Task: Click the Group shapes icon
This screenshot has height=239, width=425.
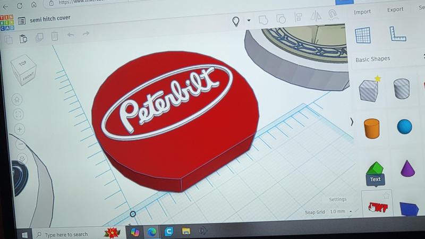Action: point(263,20)
